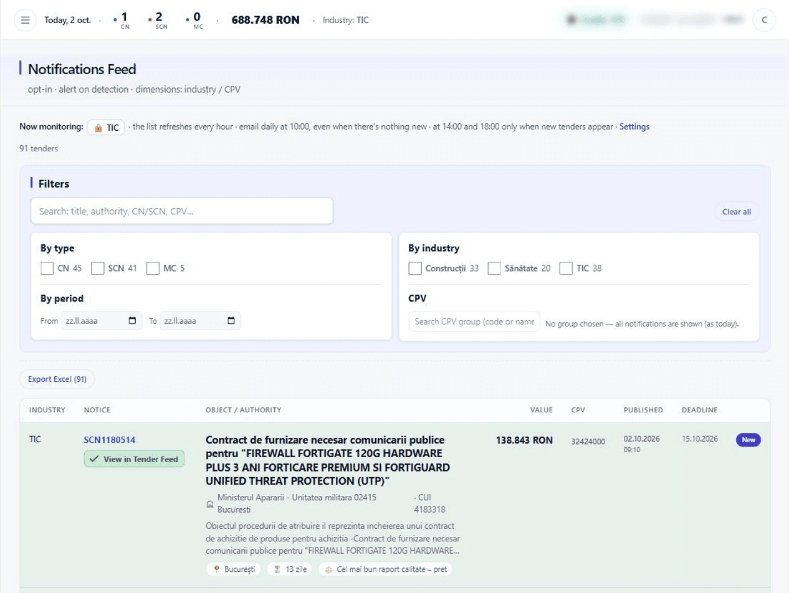This screenshot has height=593, width=789.
Task: Clear all filters
Action: pyautogui.click(x=737, y=212)
